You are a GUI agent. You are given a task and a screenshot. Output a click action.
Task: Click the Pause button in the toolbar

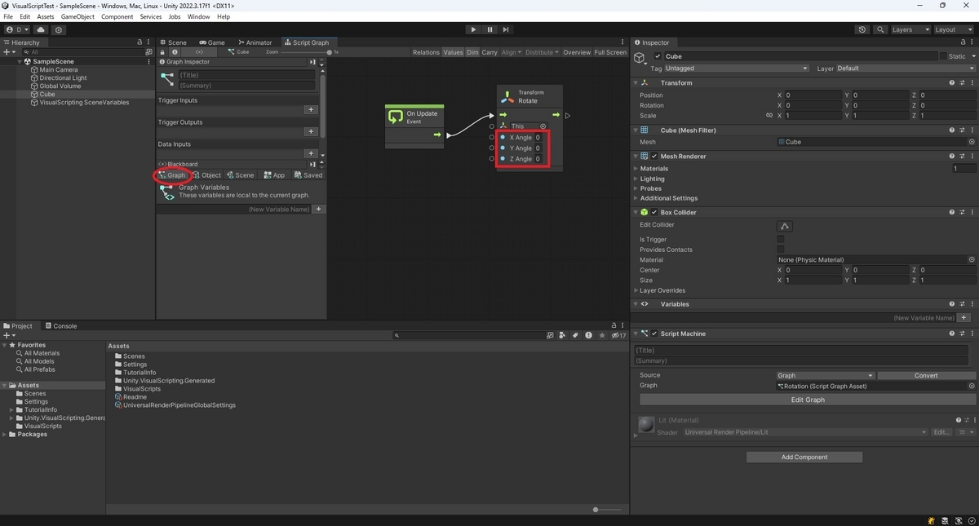489,29
